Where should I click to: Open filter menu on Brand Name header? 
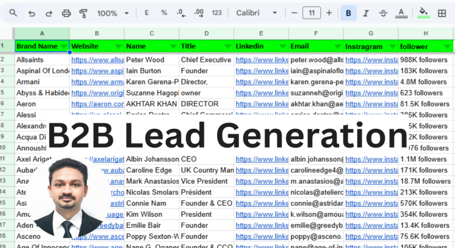[x=64, y=47]
